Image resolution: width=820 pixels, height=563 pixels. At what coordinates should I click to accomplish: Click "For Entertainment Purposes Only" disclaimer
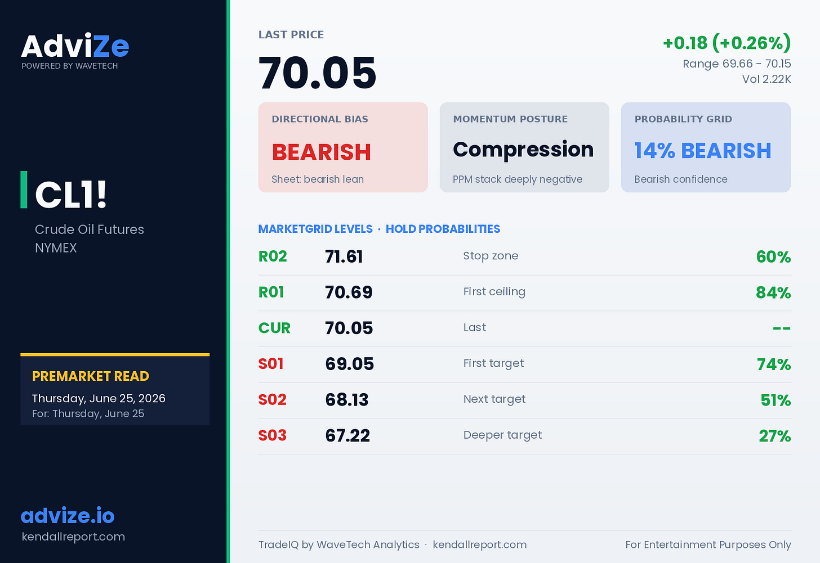(708, 544)
